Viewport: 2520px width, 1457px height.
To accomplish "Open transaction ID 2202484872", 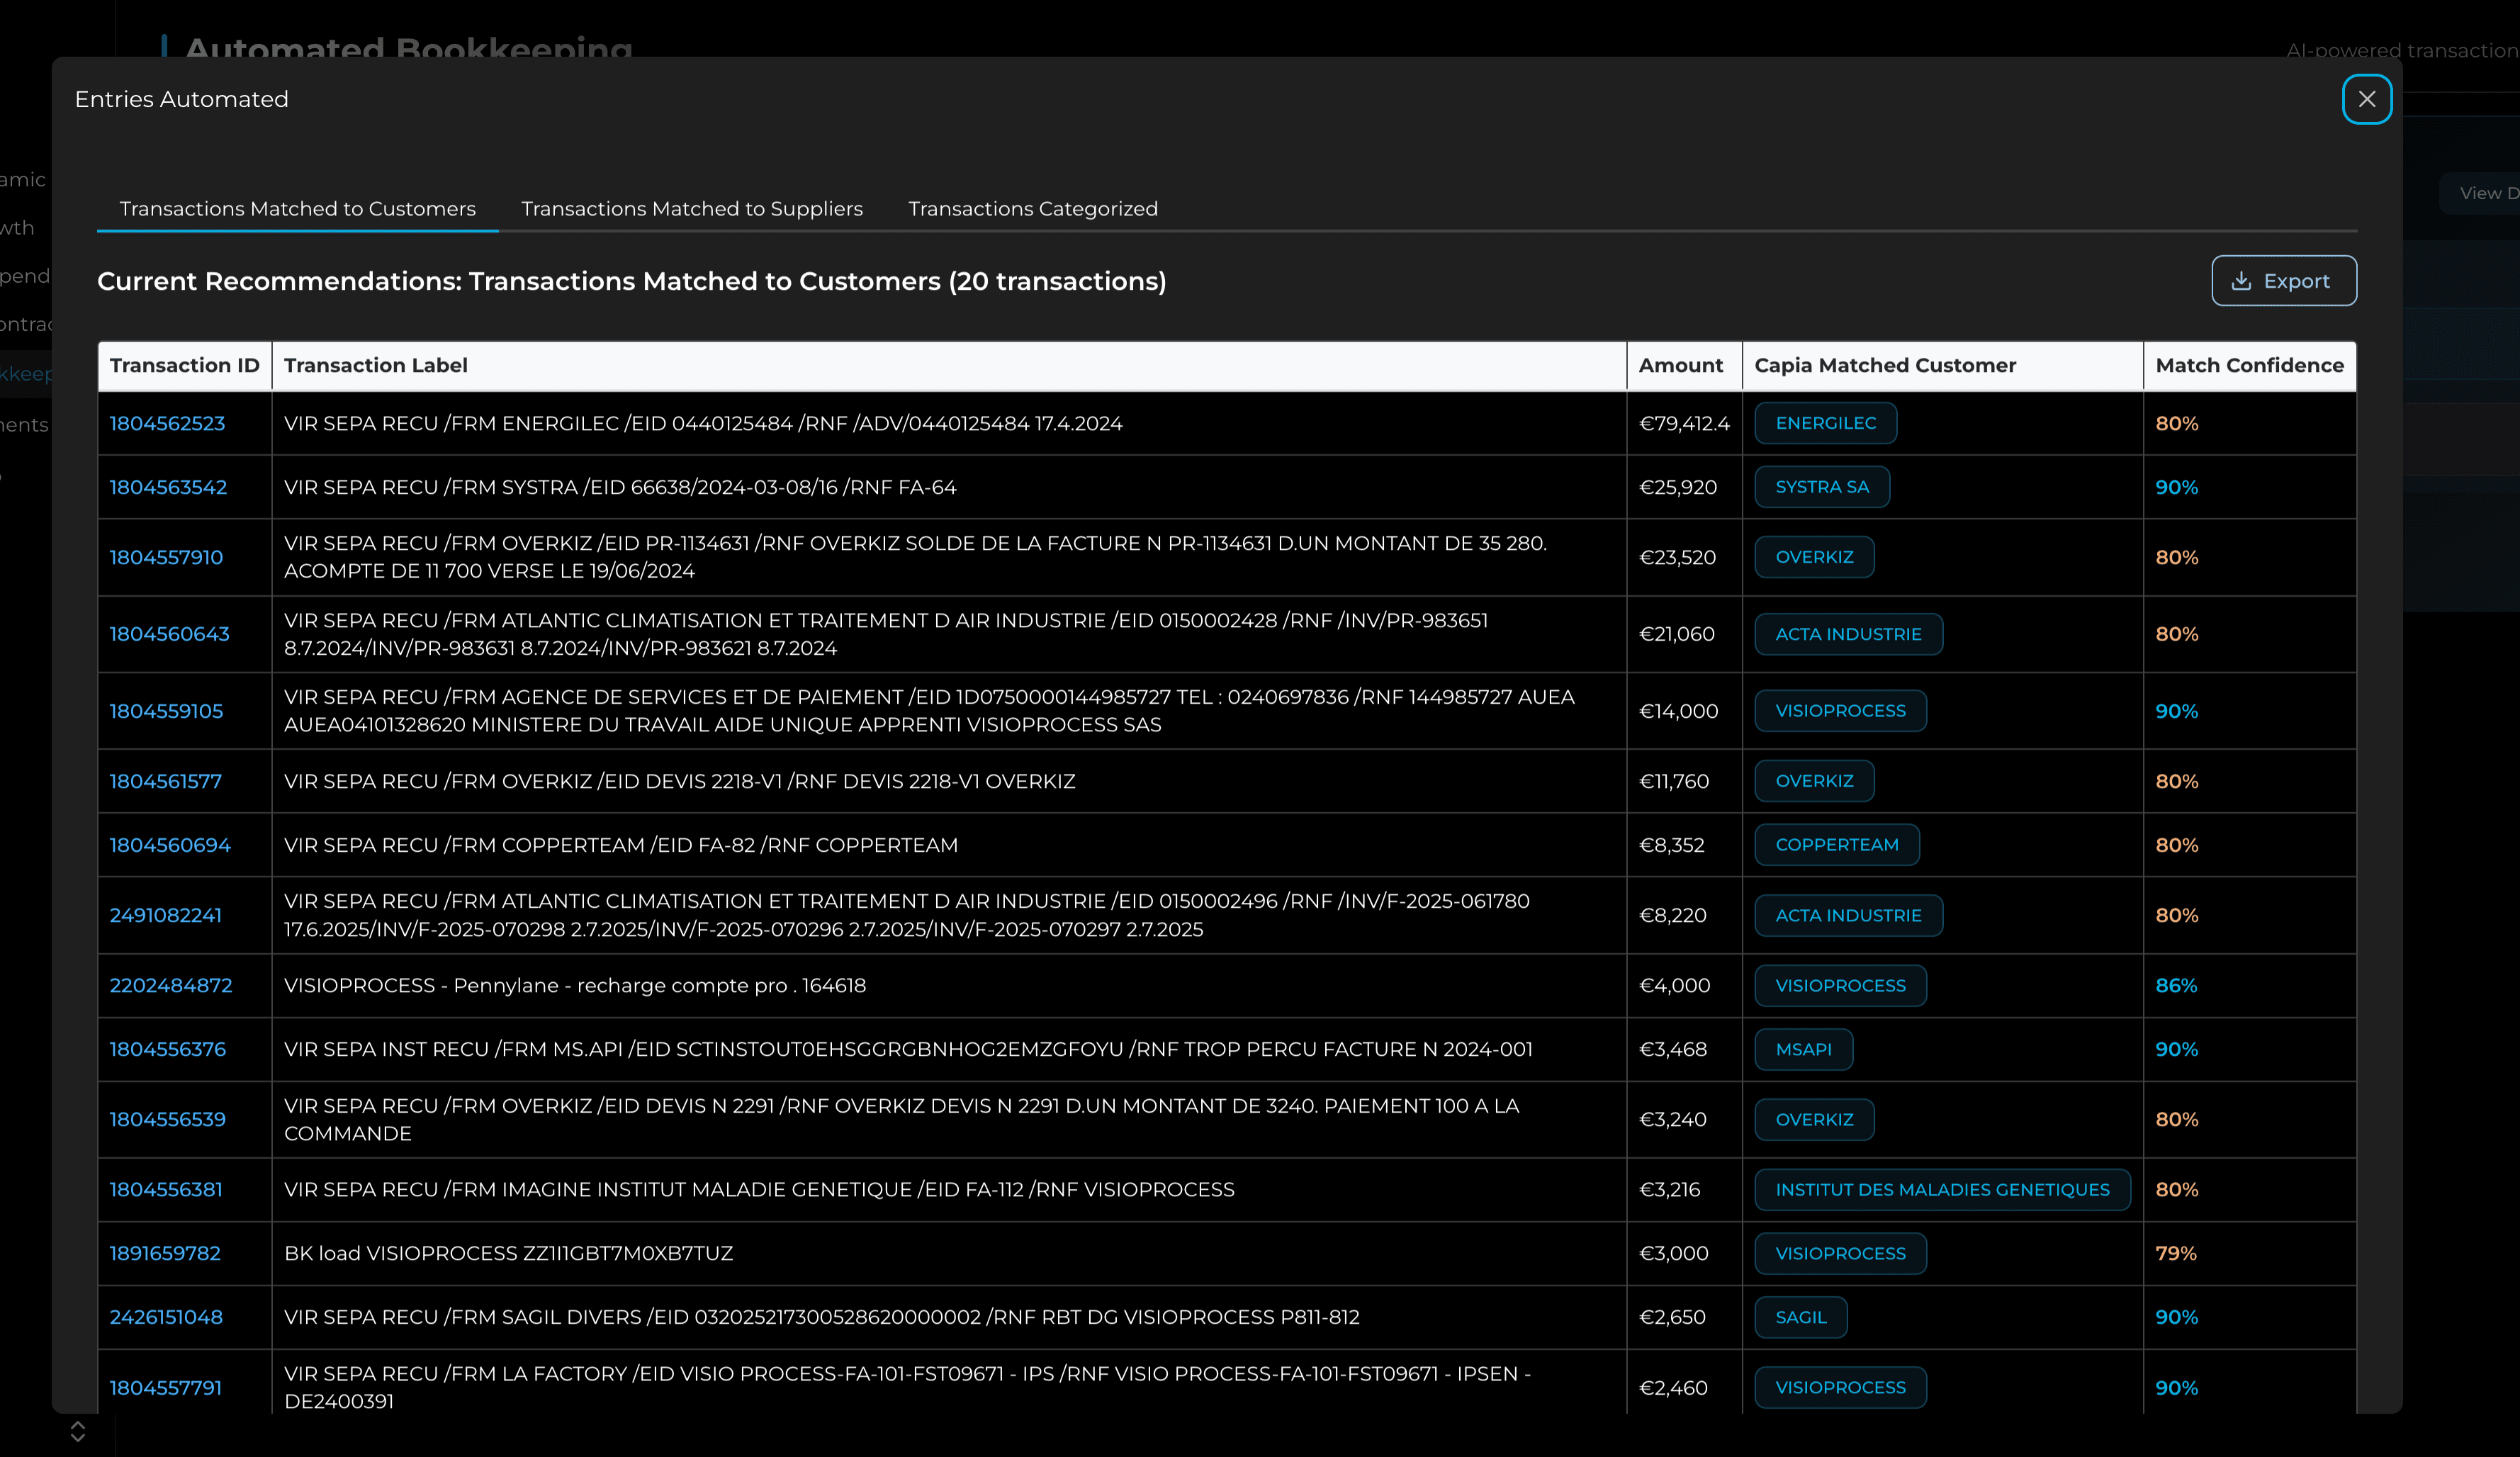I will coord(170,985).
